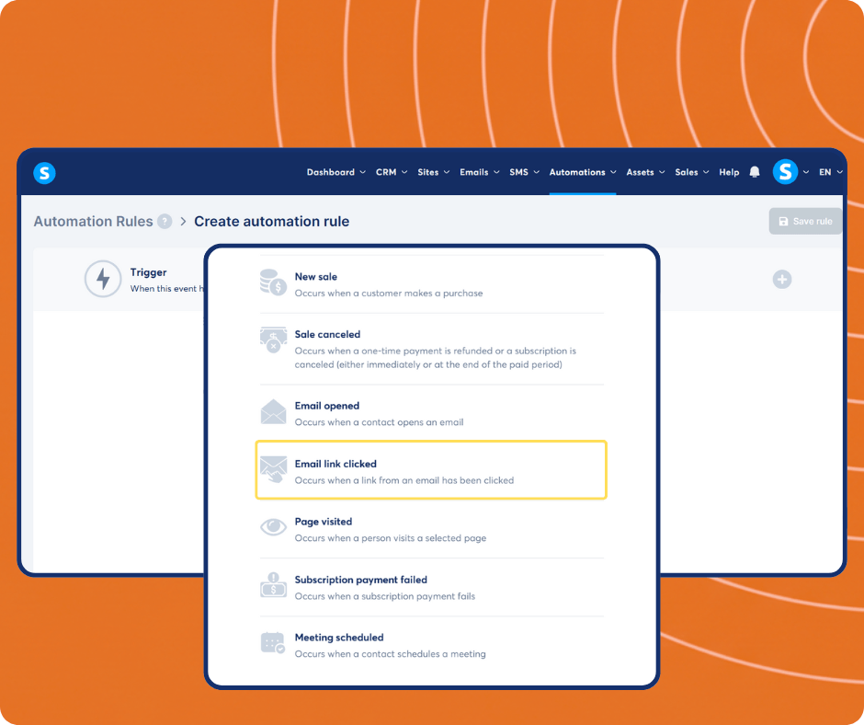This screenshot has height=725, width=864.
Task: Click the systeme.io S logo in navbar
Action: tap(45, 173)
